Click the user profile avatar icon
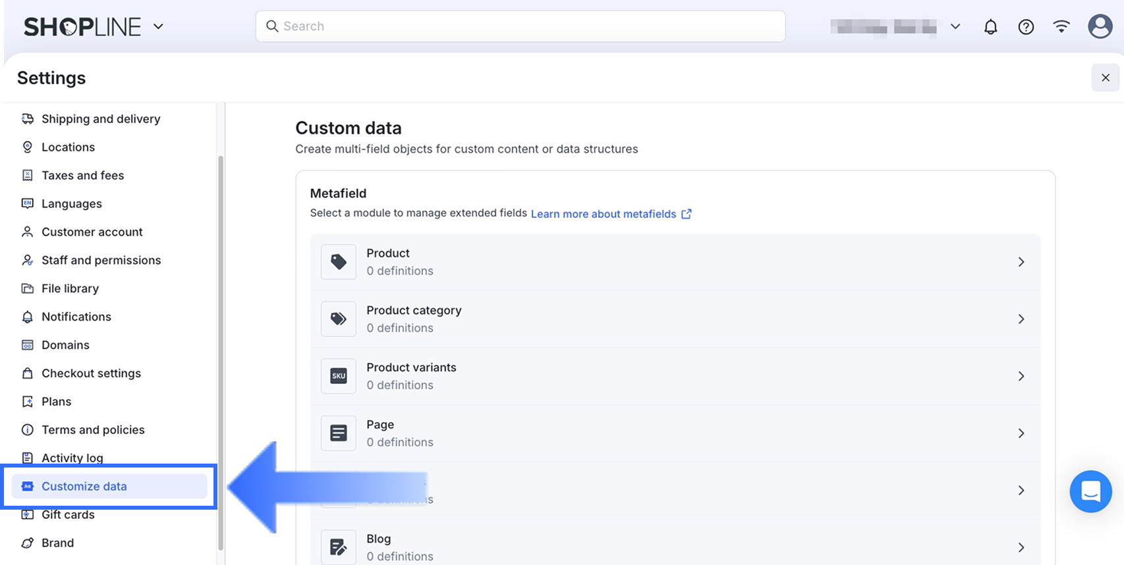The height and width of the screenshot is (565, 1124). pos(1100,27)
